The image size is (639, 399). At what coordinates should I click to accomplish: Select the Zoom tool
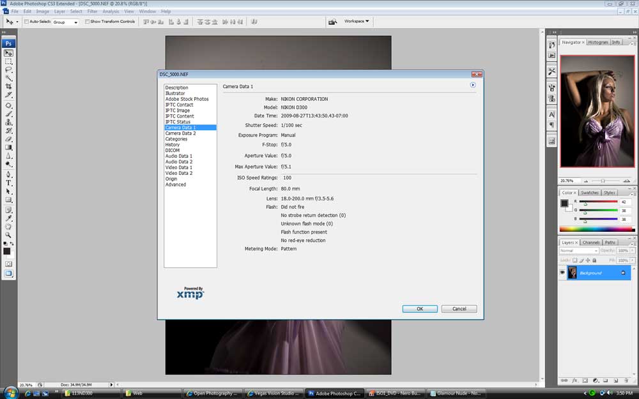coord(8,235)
